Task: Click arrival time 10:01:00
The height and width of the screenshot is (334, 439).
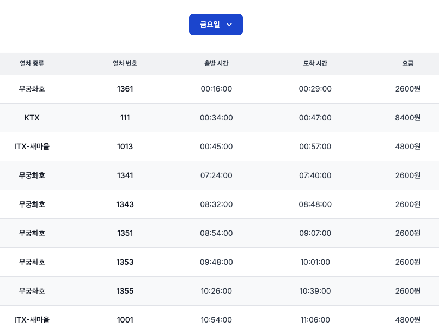Action: pos(315,262)
